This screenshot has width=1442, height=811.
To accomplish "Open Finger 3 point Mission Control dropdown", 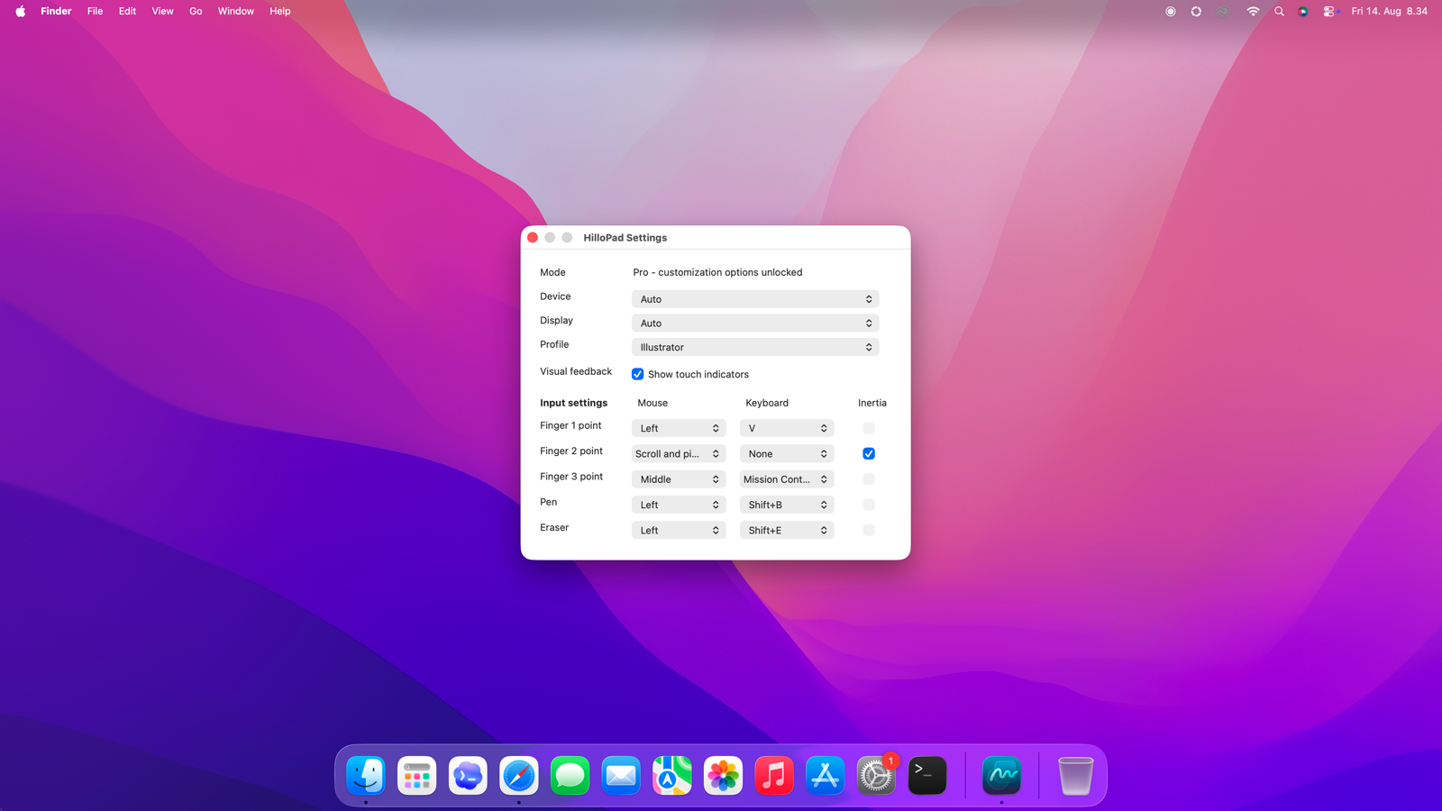I will pyautogui.click(x=787, y=479).
